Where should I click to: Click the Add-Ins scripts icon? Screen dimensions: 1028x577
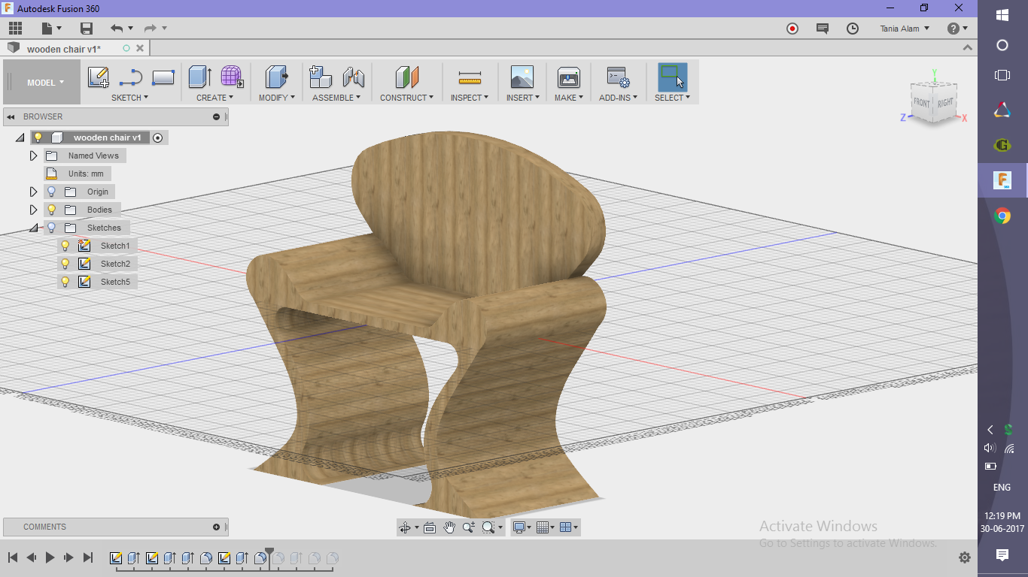618,77
